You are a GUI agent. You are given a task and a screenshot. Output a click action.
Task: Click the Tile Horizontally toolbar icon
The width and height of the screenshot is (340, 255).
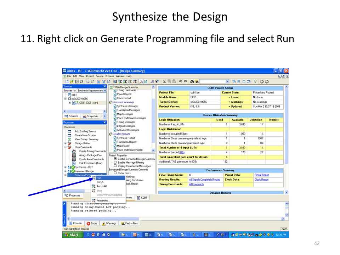point(239,81)
